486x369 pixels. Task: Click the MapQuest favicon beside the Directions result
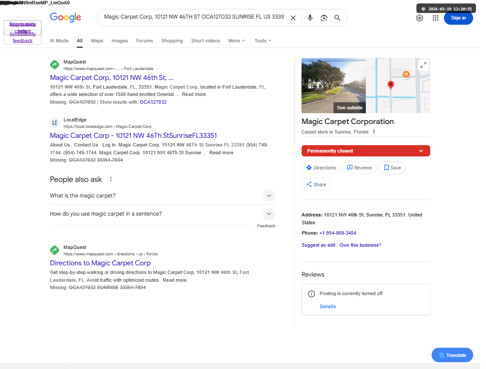[x=54, y=250]
